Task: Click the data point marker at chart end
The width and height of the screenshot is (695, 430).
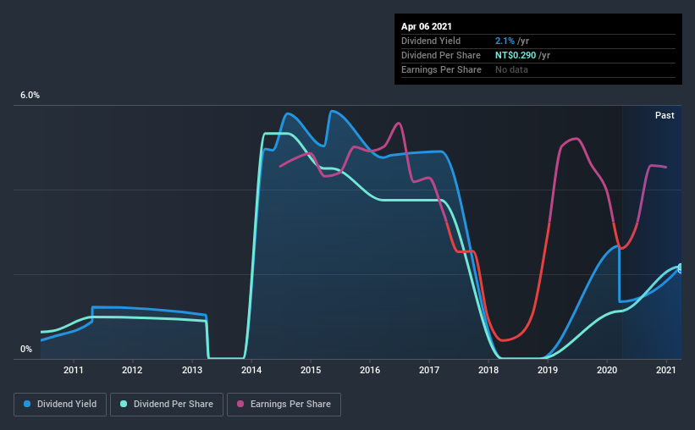Action: [x=680, y=267]
